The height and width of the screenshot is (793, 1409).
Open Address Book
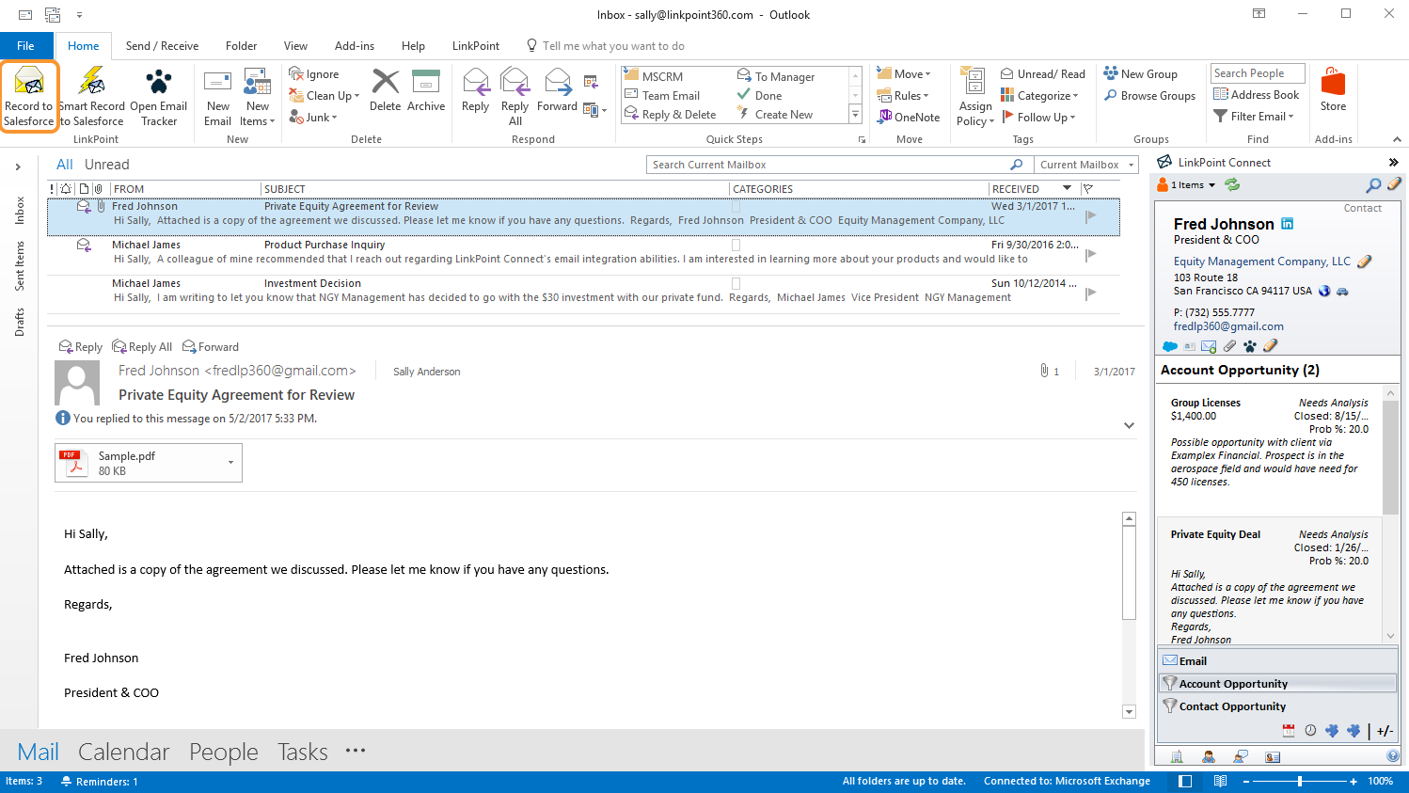click(x=1256, y=94)
